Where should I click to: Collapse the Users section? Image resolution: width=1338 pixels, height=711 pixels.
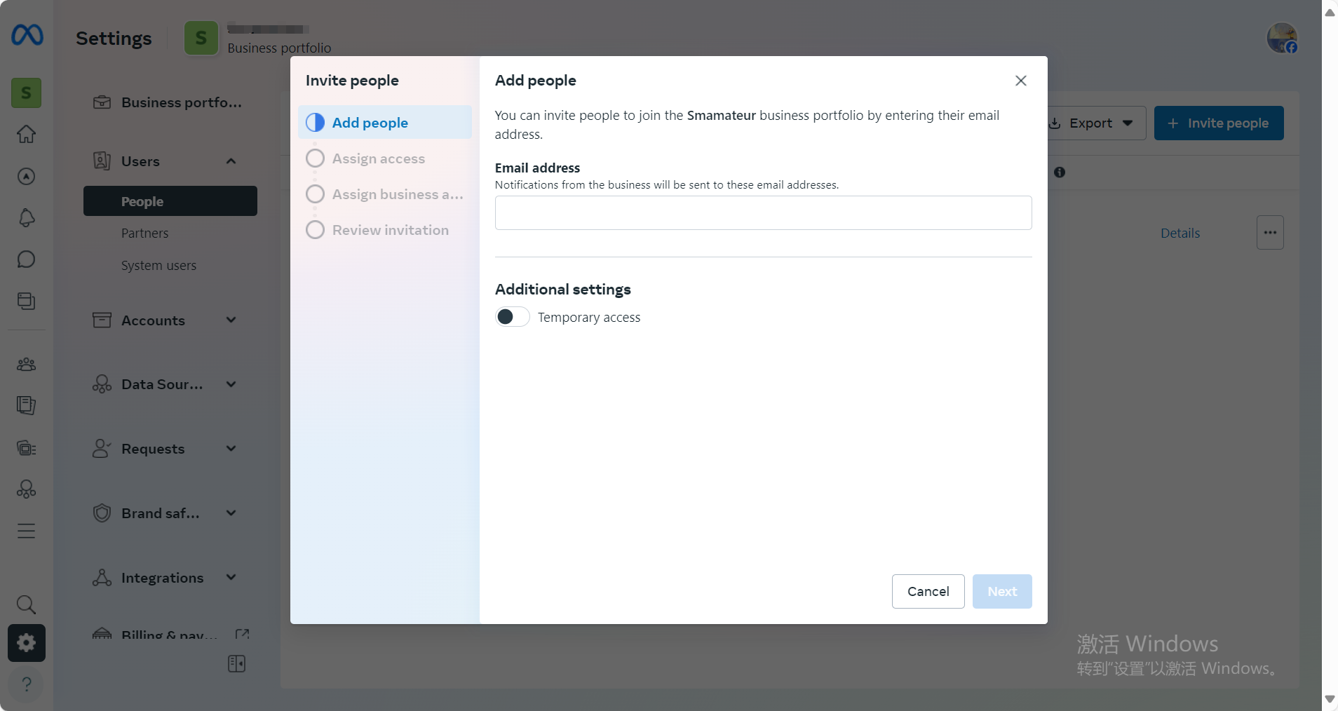coord(231,161)
